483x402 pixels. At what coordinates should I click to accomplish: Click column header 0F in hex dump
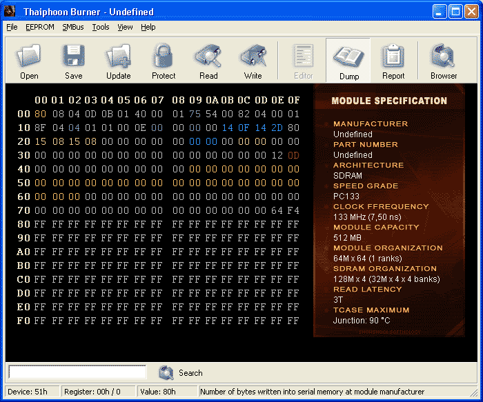tap(293, 100)
